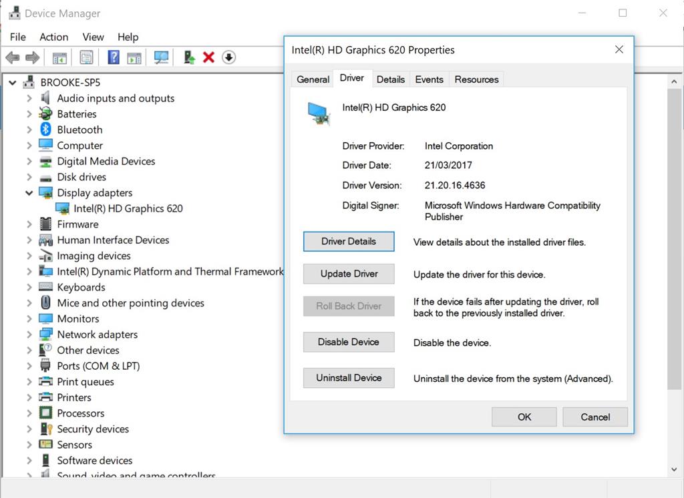Click the Processors chip icon

[45, 413]
